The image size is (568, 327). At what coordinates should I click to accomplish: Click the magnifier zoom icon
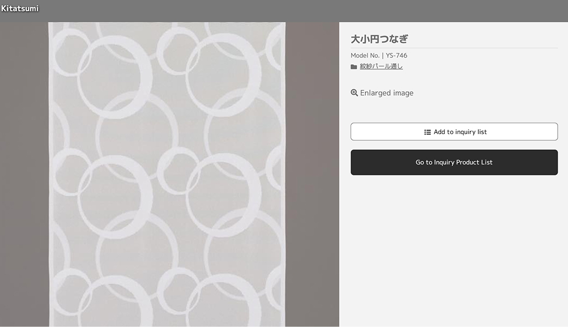click(x=354, y=93)
